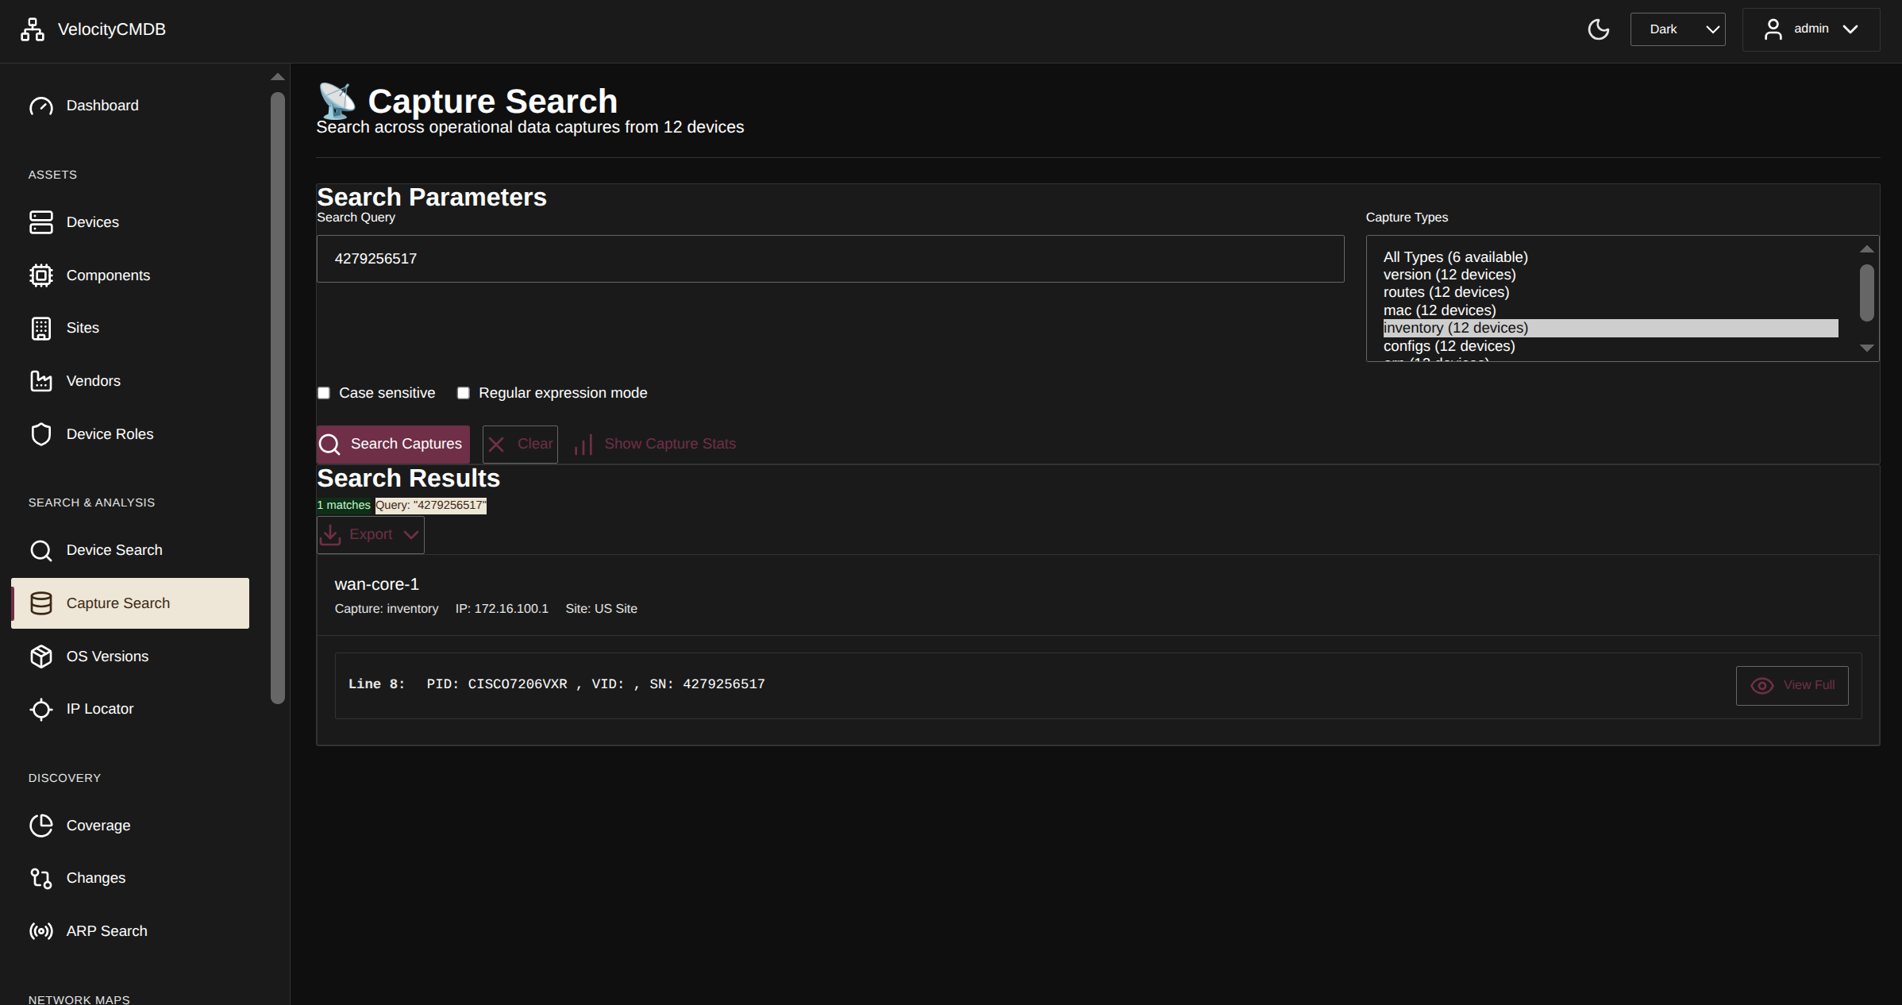1902x1005 pixels.
Task: Open Device Search in sidebar
Action: click(130, 550)
